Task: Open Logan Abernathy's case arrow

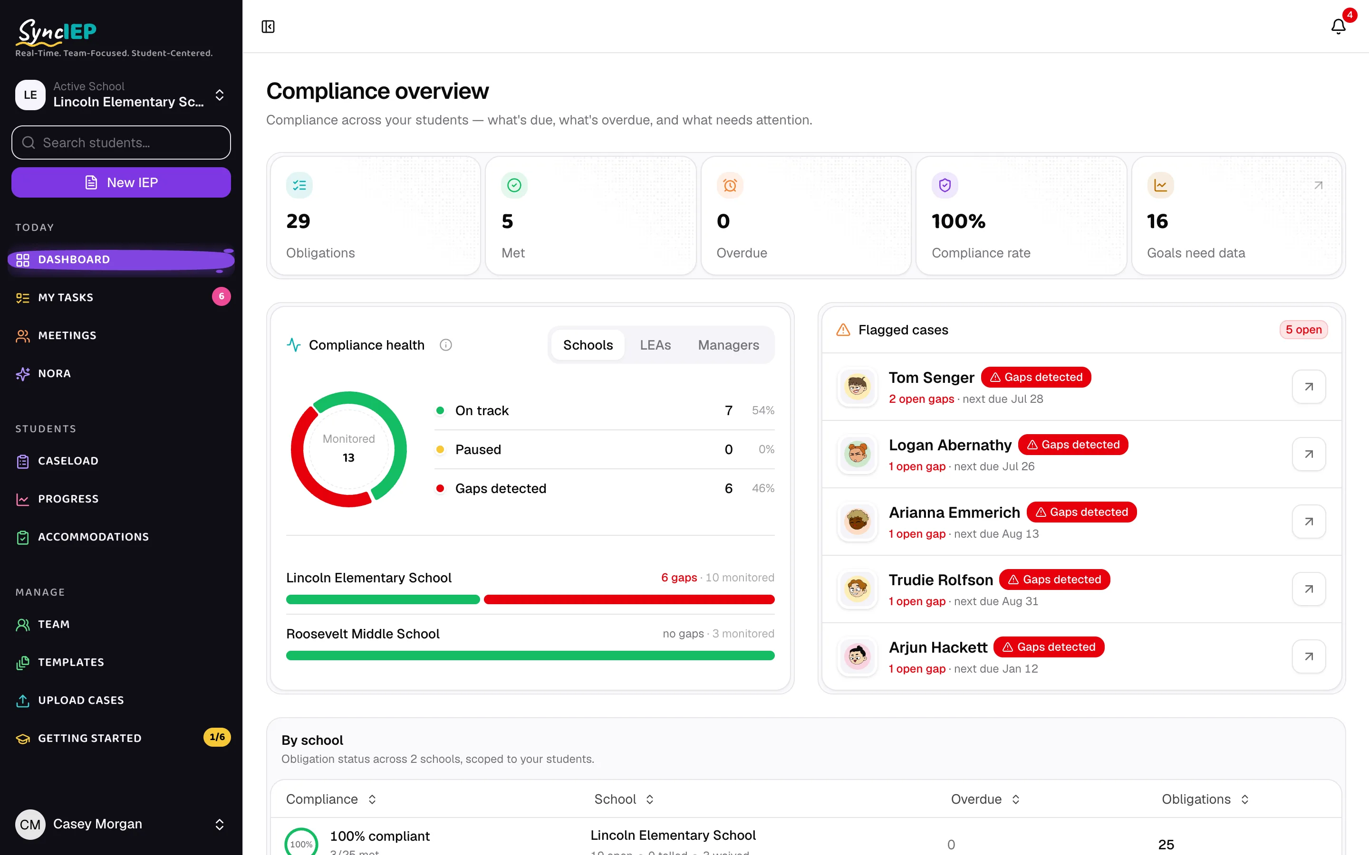Action: tap(1309, 454)
